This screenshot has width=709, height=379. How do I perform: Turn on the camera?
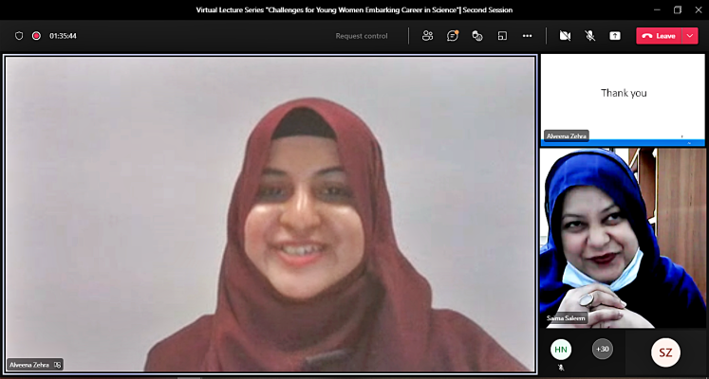(565, 36)
